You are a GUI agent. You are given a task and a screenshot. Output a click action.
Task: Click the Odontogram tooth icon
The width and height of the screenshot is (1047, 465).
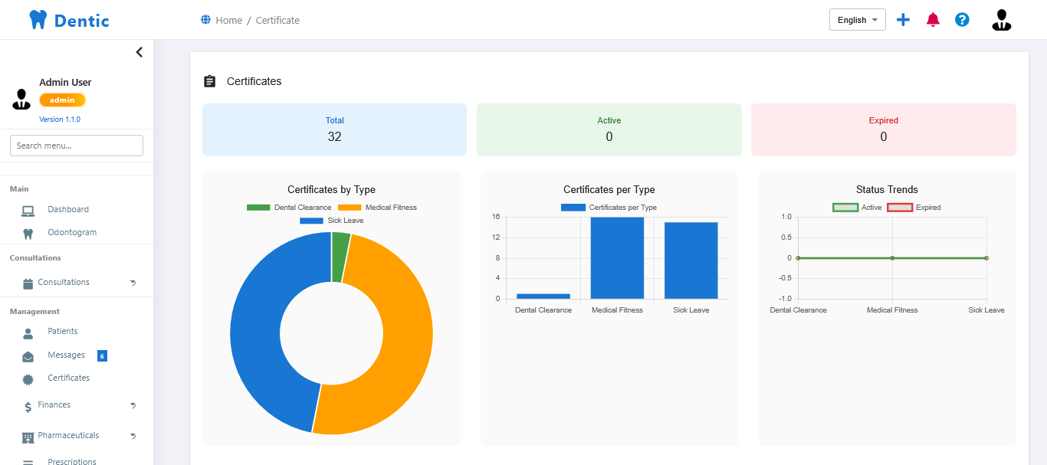click(28, 233)
